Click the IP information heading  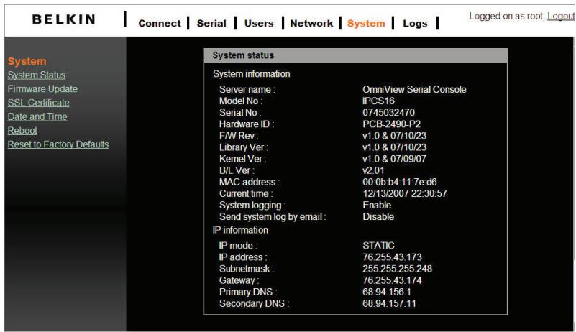pos(240,230)
